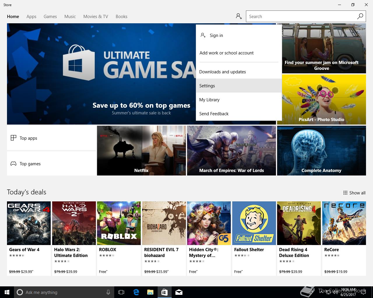Choose Send Feedback menu item

[x=239, y=113]
